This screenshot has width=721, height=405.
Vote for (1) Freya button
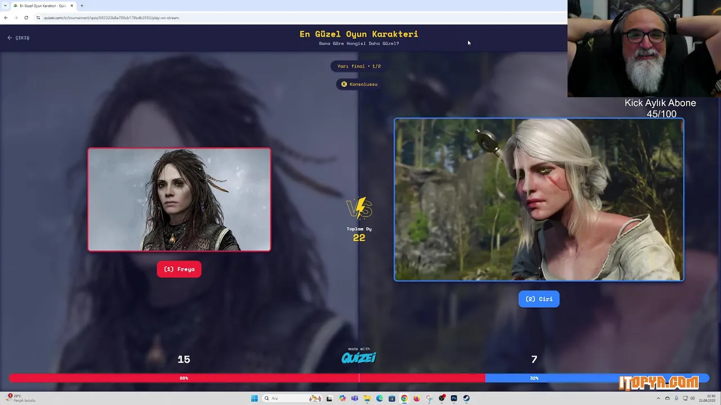click(179, 269)
